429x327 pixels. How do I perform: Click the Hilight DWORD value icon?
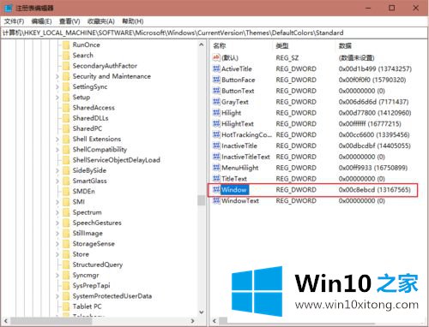[x=216, y=113]
